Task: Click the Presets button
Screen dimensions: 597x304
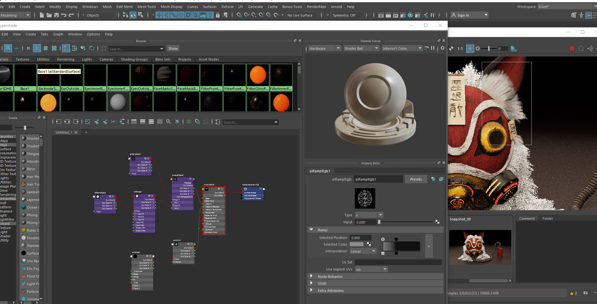Action: click(416, 179)
